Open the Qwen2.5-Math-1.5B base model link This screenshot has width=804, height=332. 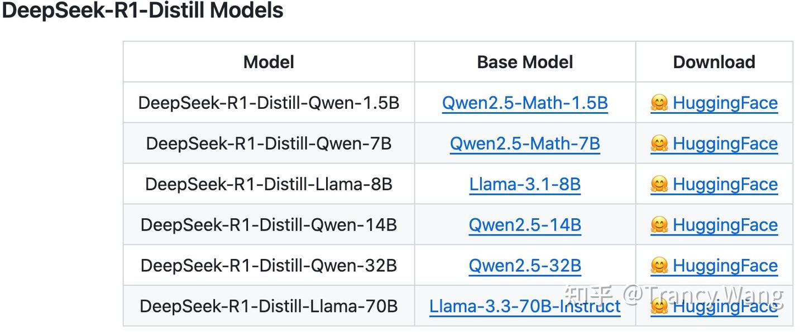(525, 103)
